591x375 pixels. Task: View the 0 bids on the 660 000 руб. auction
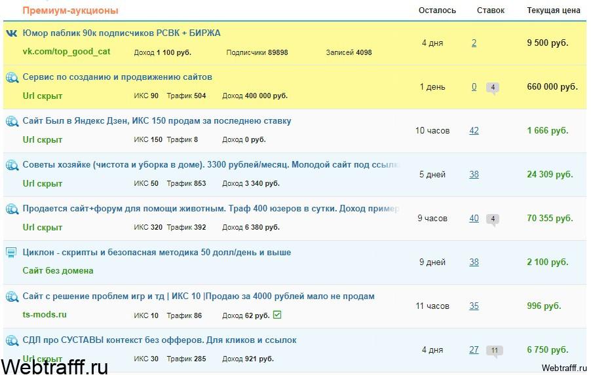tap(474, 87)
